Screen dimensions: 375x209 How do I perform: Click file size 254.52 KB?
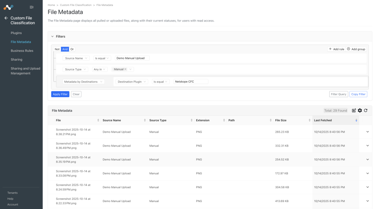(x=282, y=160)
